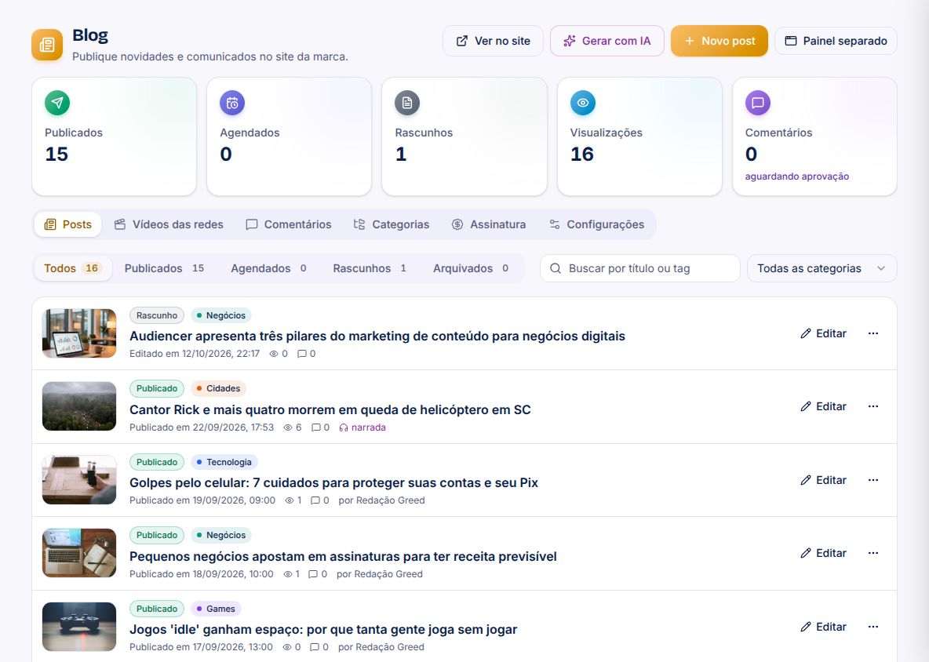Click the narrada headphones label
Image resolution: width=929 pixels, height=662 pixels.
(362, 427)
